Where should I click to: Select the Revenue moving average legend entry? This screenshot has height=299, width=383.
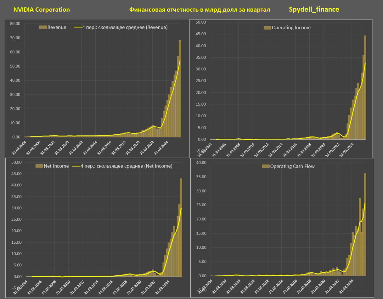tap(121, 27)
